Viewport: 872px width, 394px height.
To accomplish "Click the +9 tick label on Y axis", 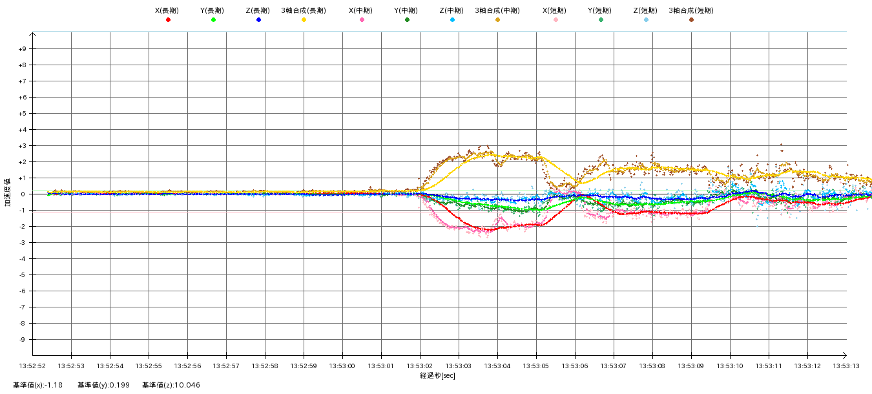I will (x=22, y=49).
